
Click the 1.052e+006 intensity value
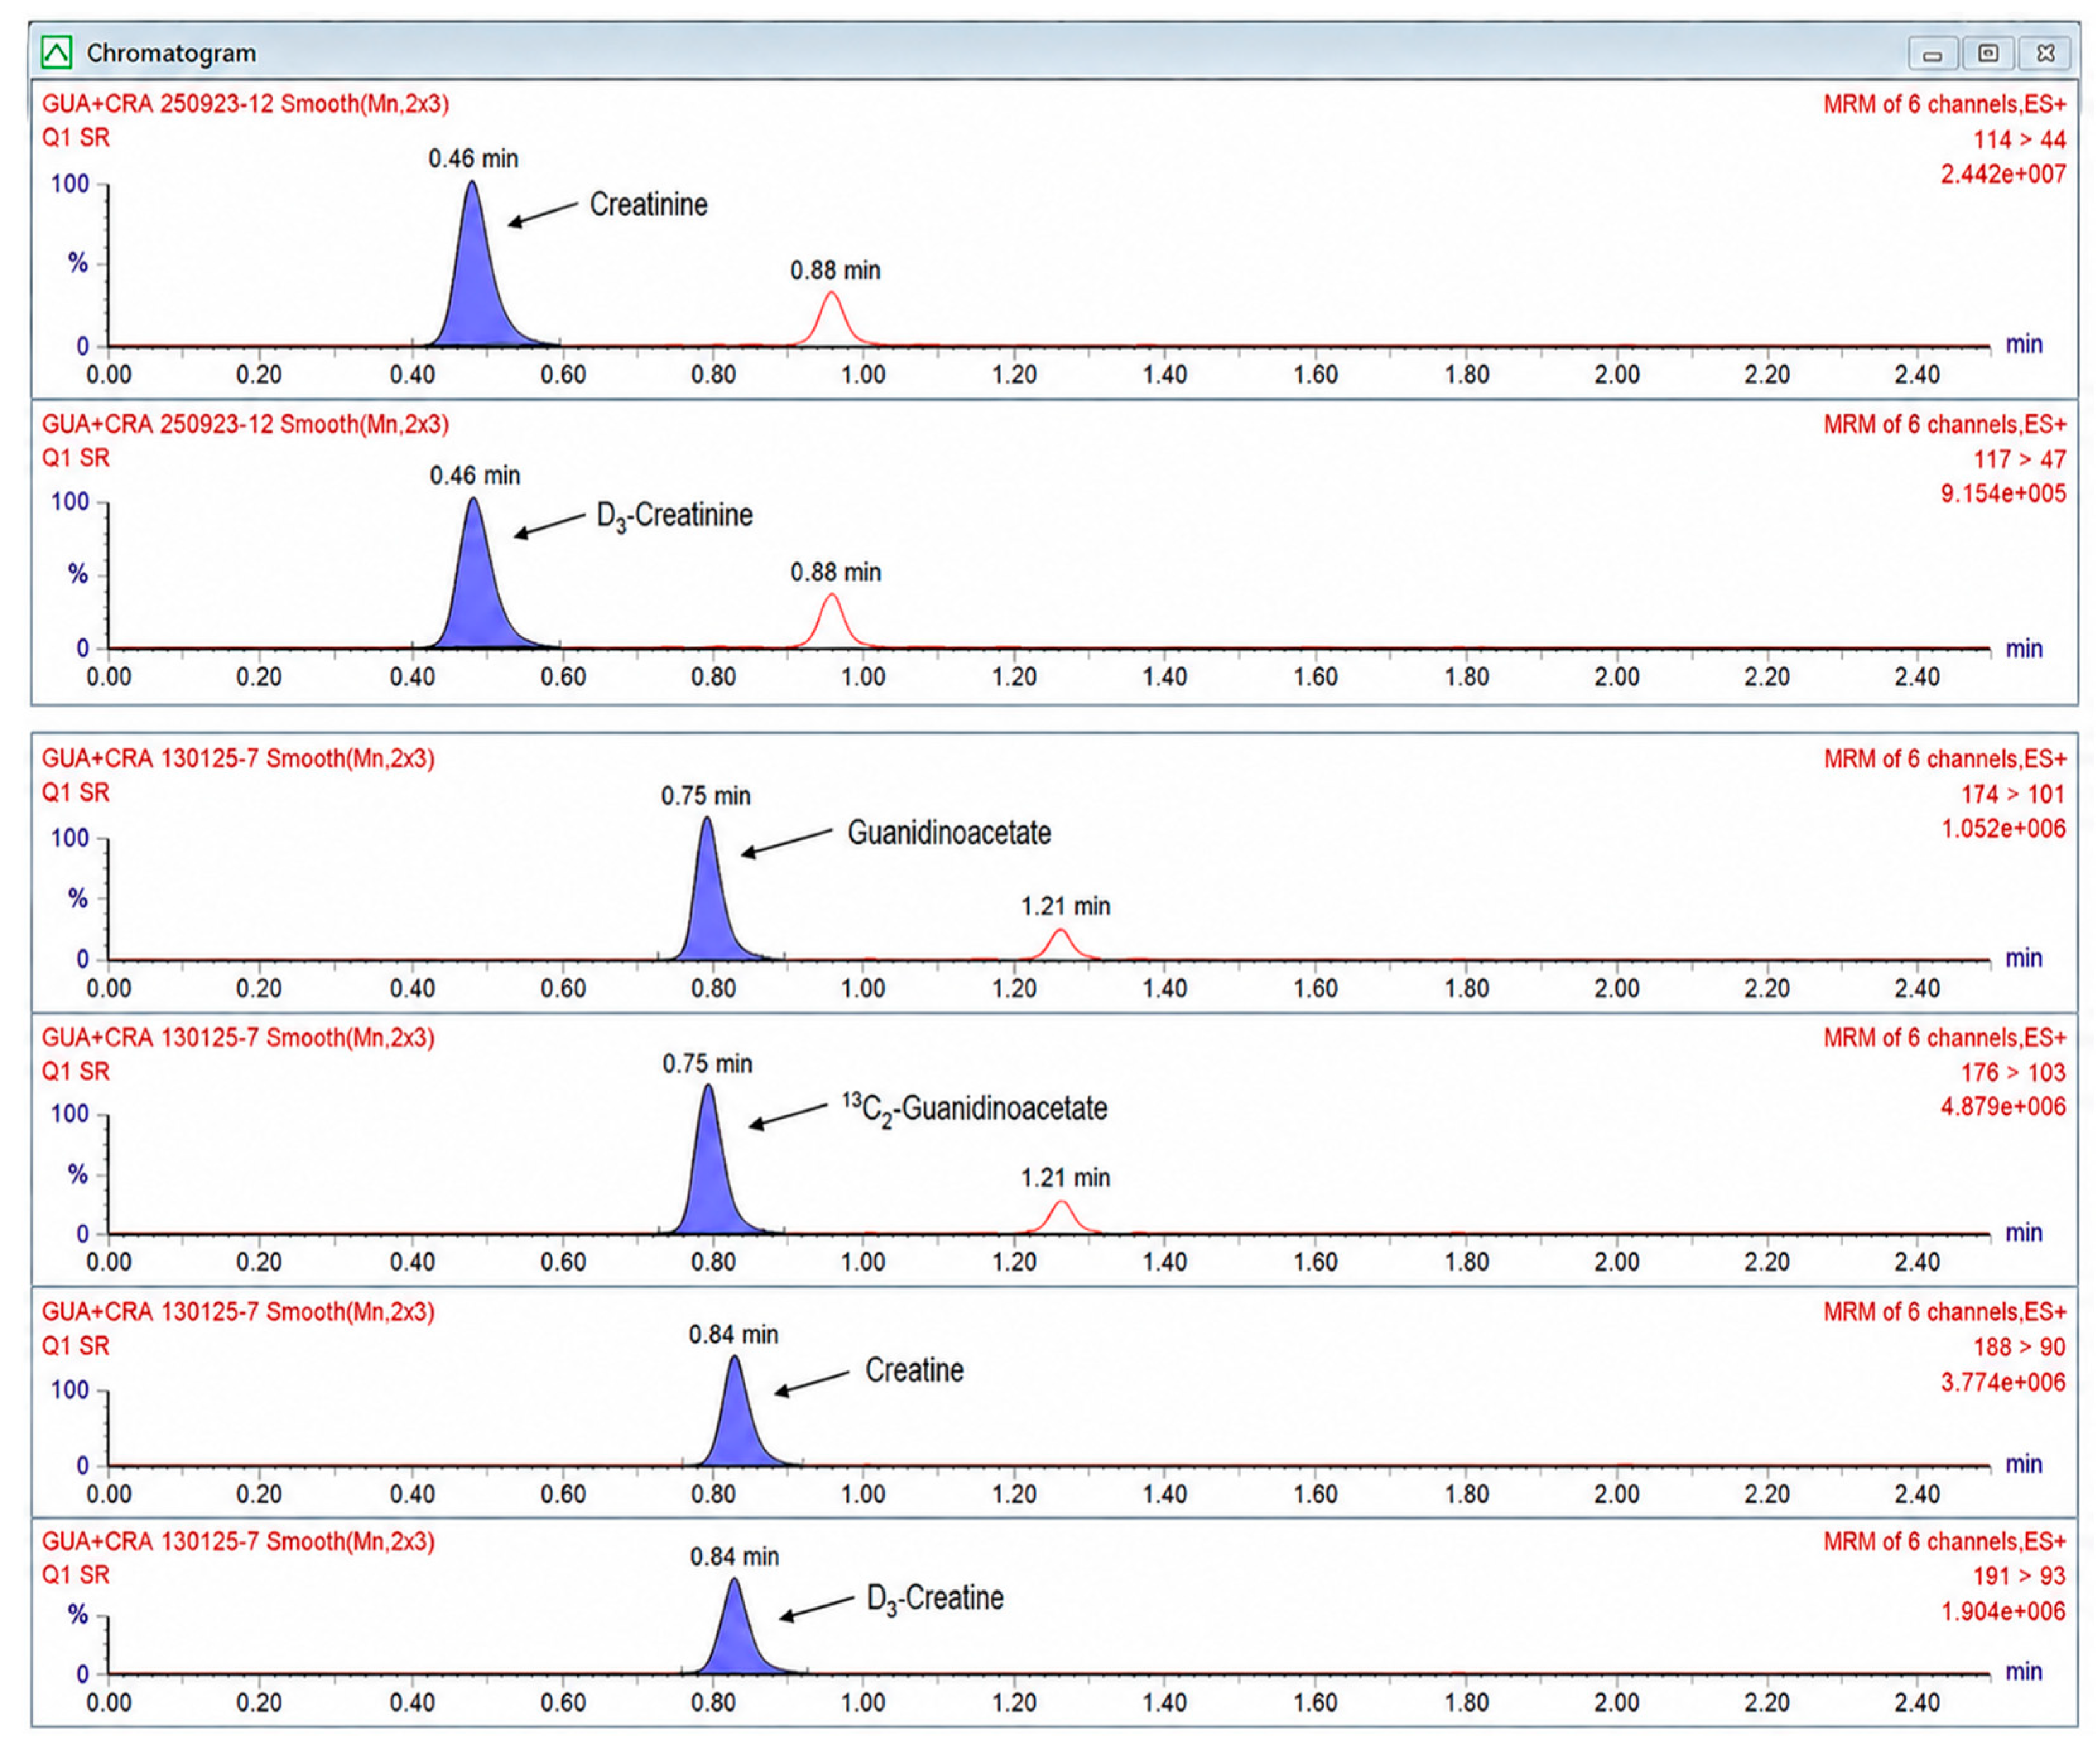coord(2003,828)
